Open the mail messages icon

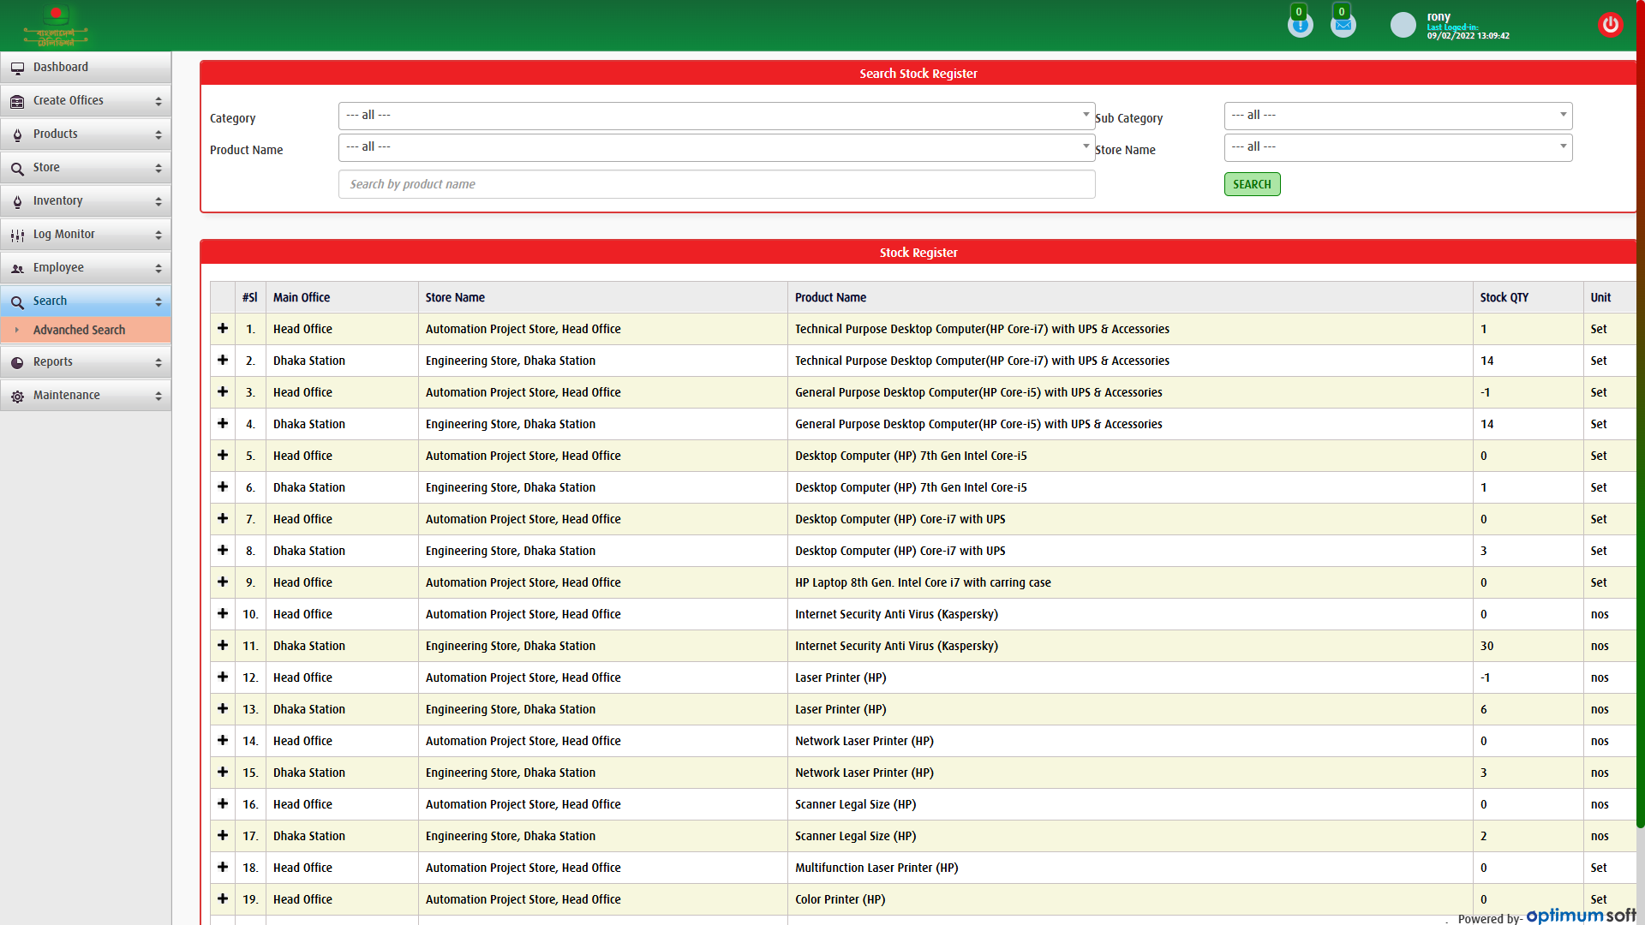coord(1343,25)
